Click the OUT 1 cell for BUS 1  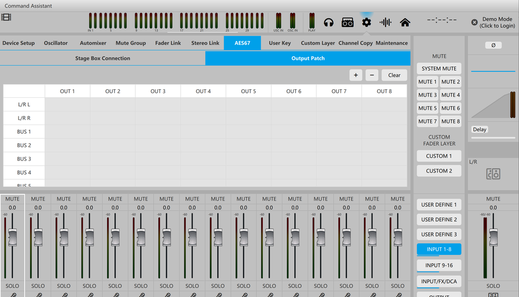coord(67,131)
